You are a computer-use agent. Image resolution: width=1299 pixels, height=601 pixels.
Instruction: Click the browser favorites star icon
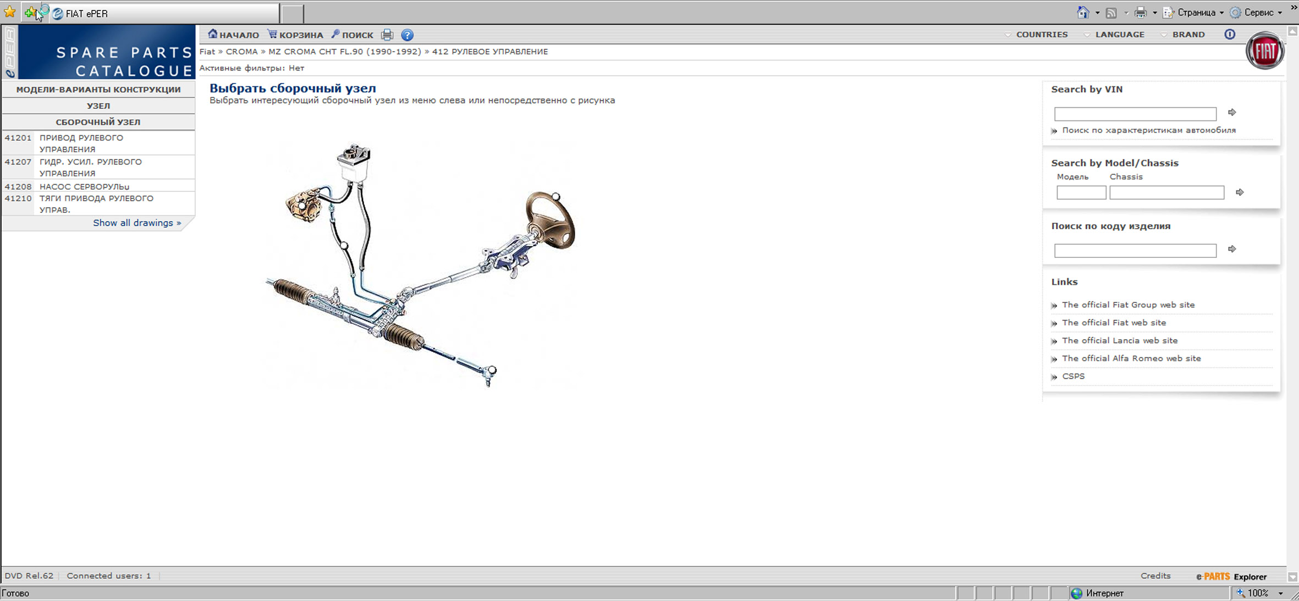[x=10, y=12]
